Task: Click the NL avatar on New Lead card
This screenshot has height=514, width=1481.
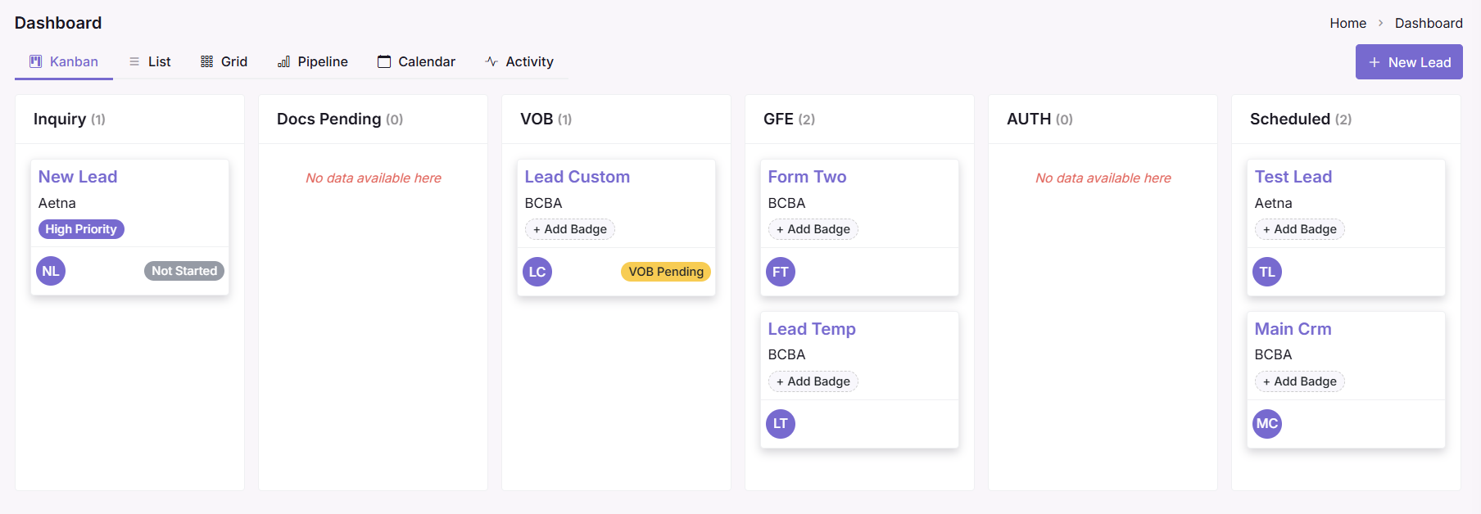Action: pos(51,271)
